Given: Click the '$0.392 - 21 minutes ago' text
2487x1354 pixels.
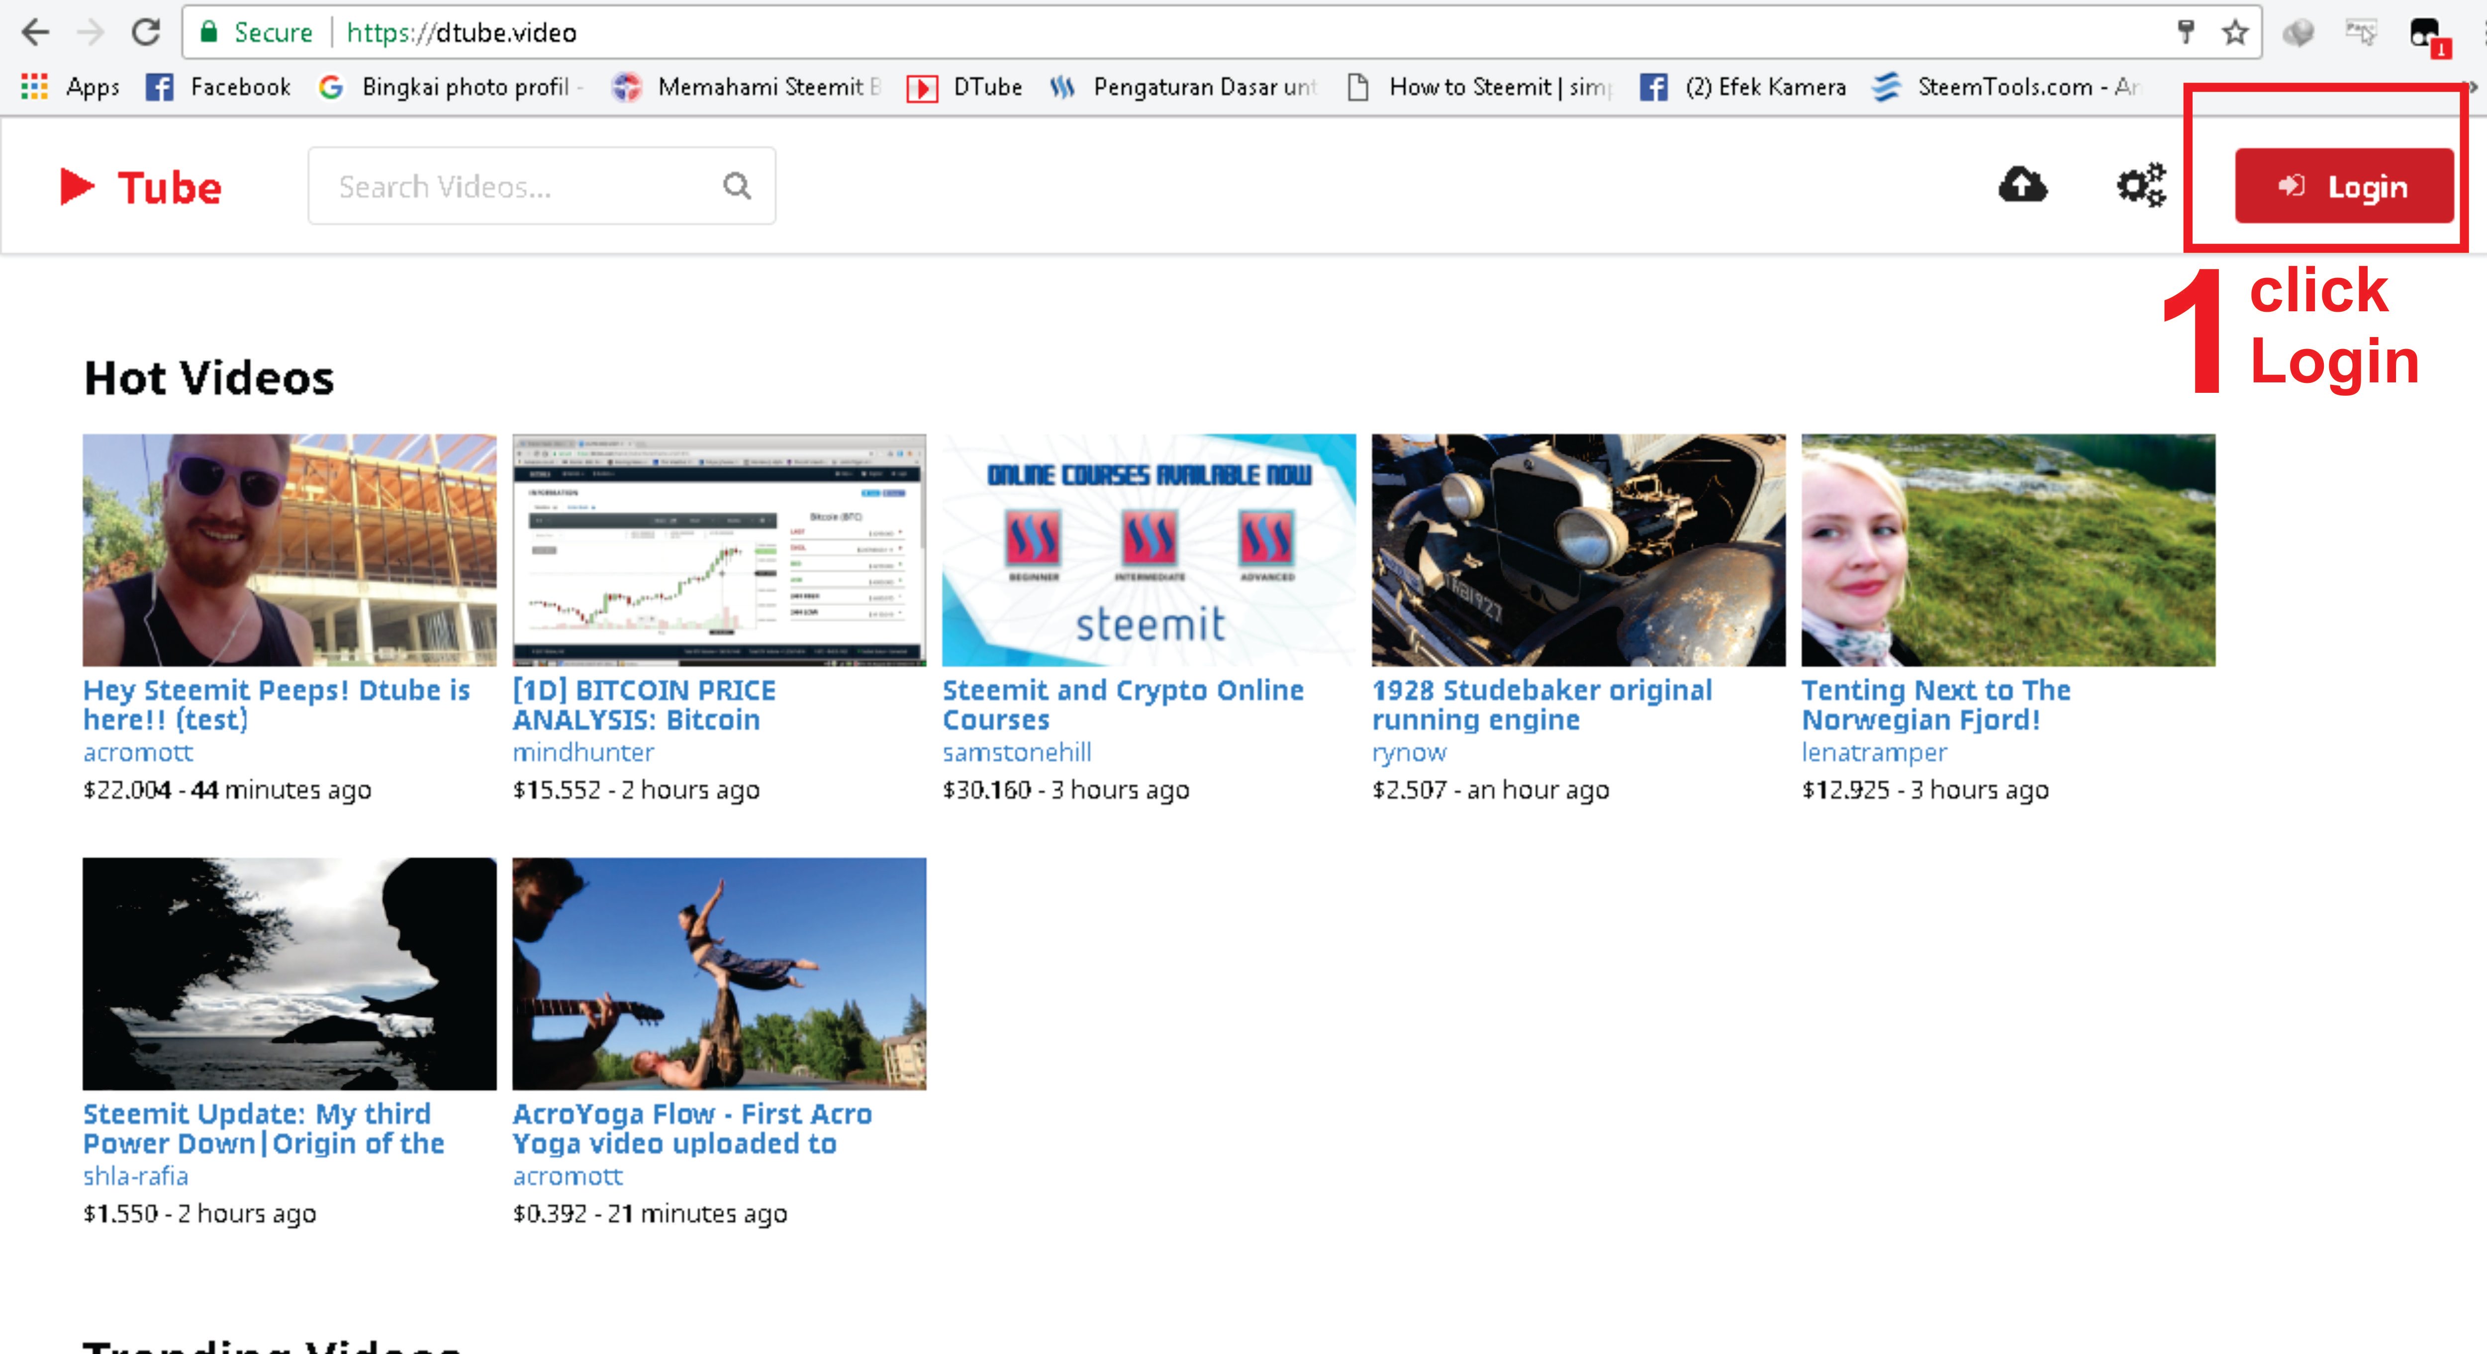Looking at the screenshot, I should pyautogui.click(x=650, y=1214).
